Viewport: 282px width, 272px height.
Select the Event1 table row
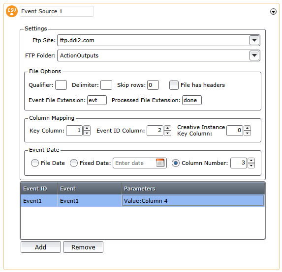pyautogui.click(x=142, y=201)
